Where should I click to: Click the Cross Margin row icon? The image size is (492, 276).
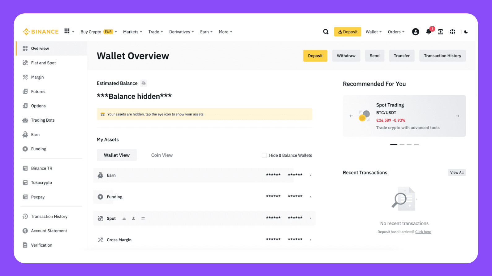click(x=100, y=240)
